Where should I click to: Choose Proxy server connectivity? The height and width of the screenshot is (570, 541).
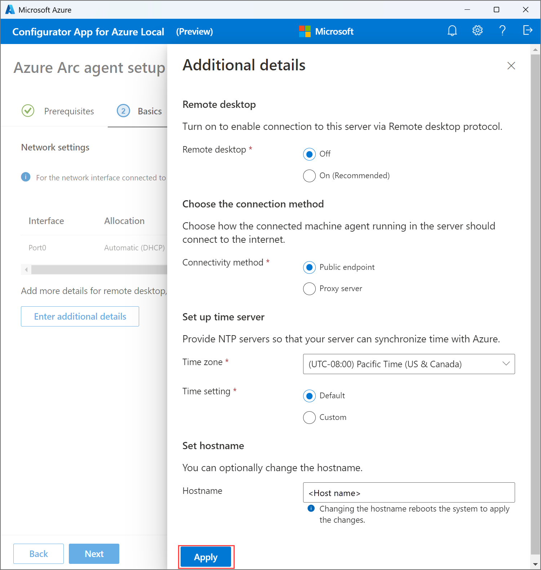tap(309, 289)
